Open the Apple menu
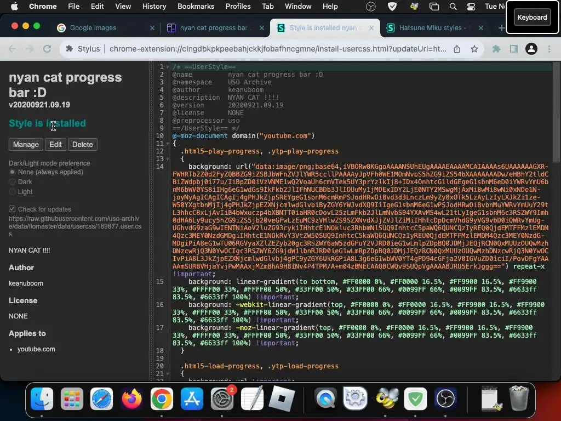Viewport: 561px width, 421px height. click(14, 6)
